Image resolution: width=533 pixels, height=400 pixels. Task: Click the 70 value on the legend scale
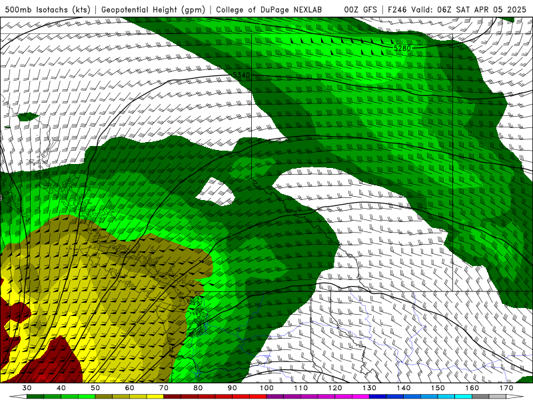(164, 388)
